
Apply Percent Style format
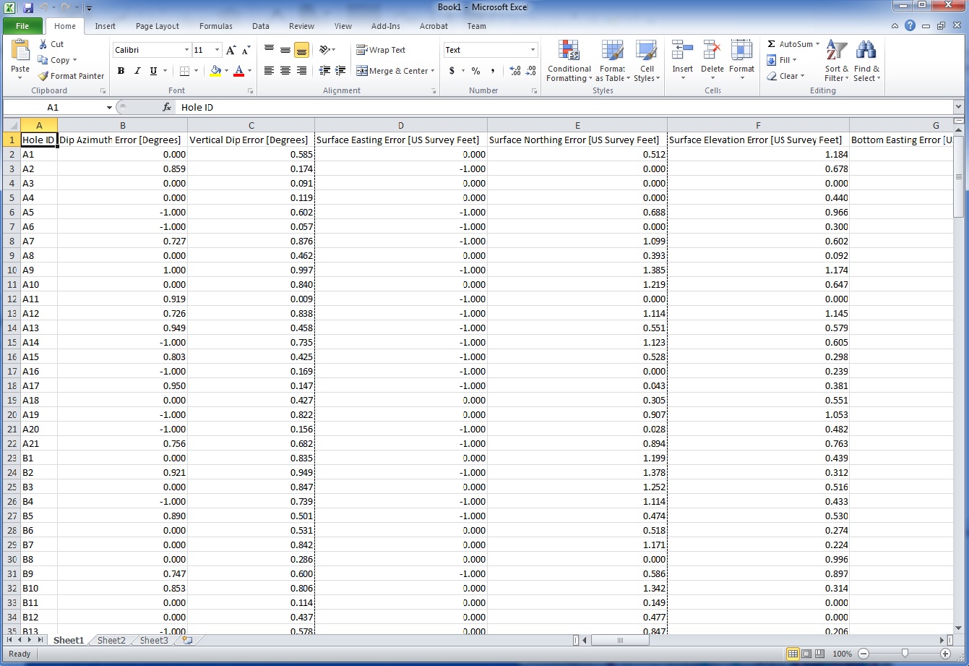click(x=475, y=71)
